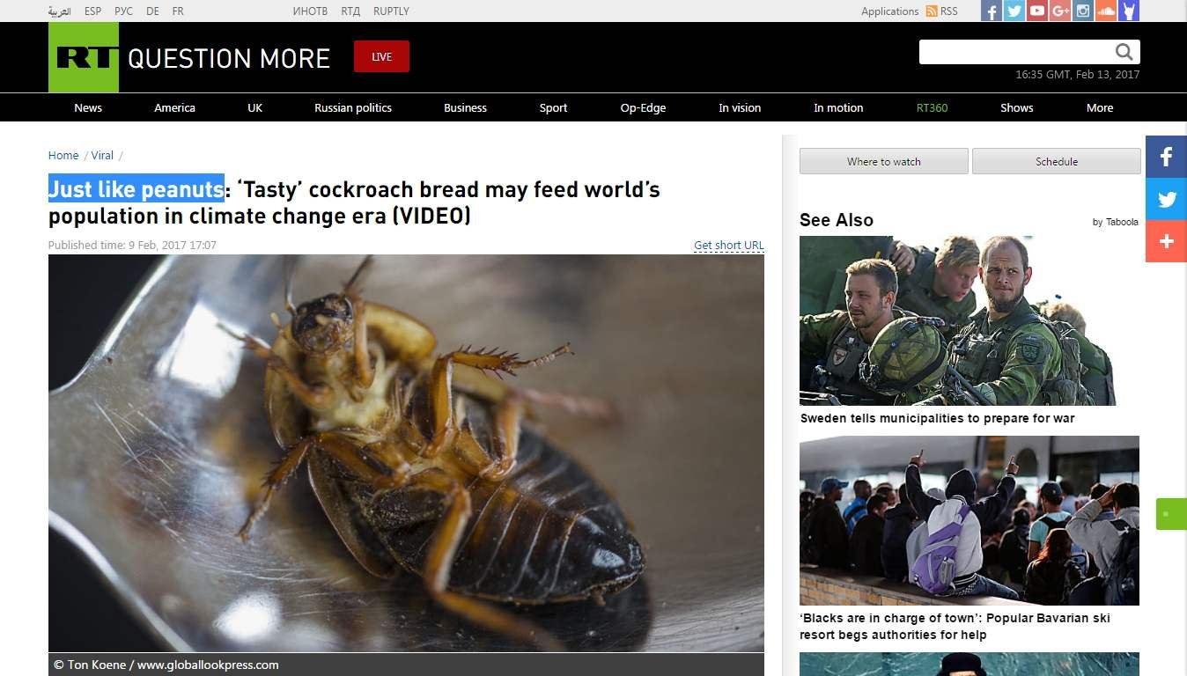Share article via Twitter side button
The image size is (1187, 676).
pos(1166,199)
